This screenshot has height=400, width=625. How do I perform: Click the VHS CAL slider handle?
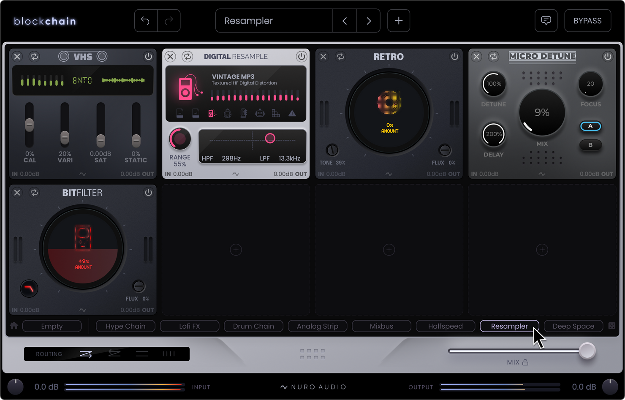point(29,125)
